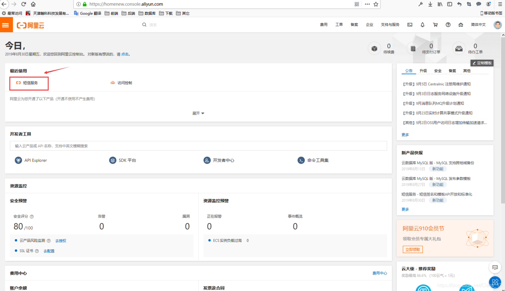The height and width of the screenshot is (291, 505).
Task: Open the notification bell
Action: click(422, 25)
